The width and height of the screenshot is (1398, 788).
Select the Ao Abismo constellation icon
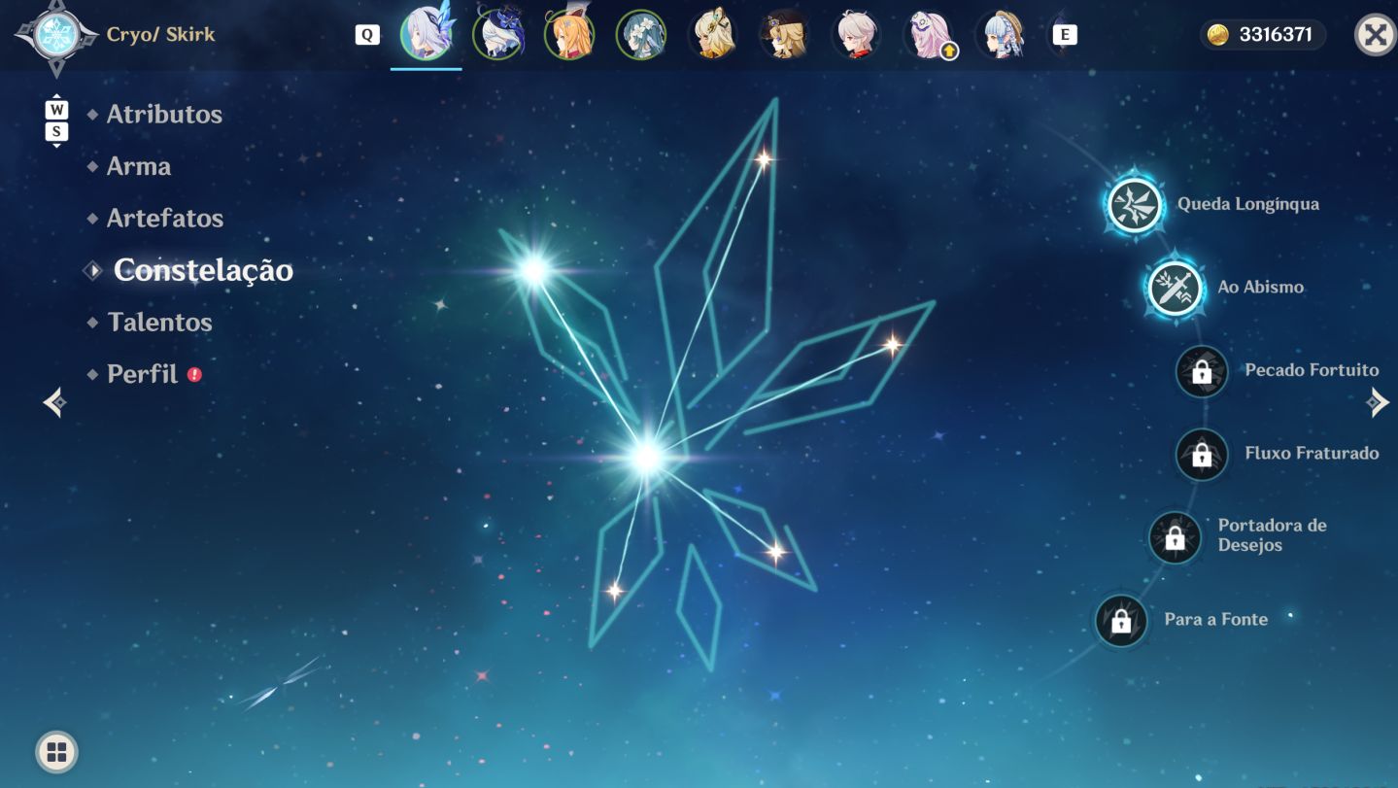[x=1175, y=288]
